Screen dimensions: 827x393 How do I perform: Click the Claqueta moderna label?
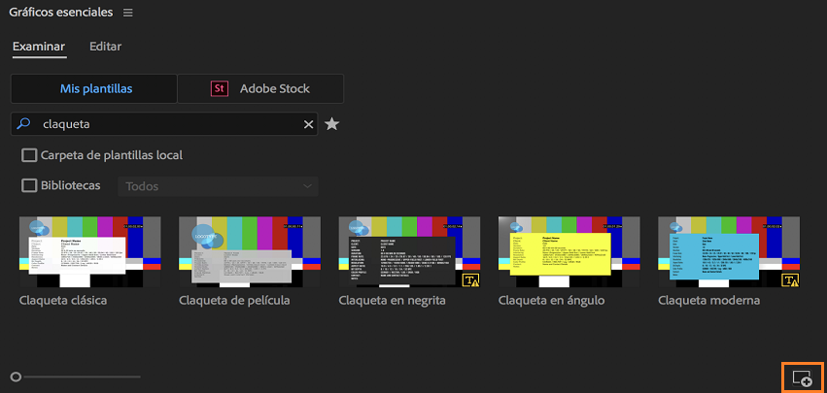[x=708, y=301]
